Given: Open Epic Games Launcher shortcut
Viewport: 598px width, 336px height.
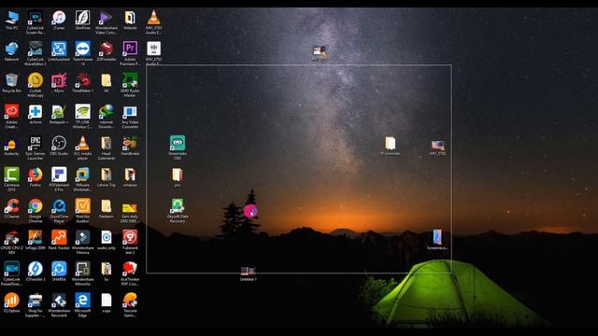Looking at the screenshot, I should (x=36, y=148).
